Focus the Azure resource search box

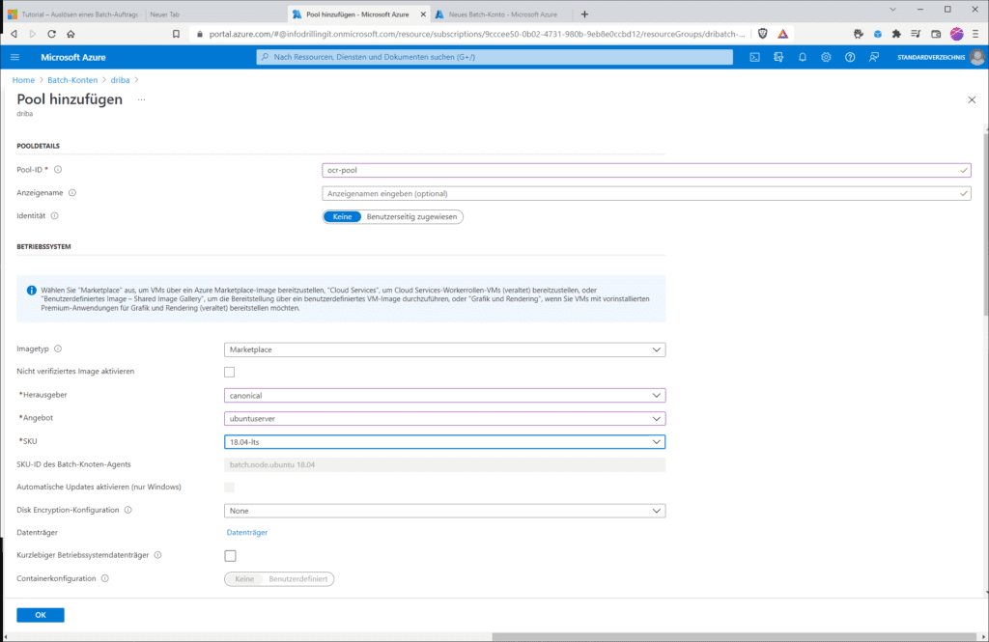[x=494, y=57]
